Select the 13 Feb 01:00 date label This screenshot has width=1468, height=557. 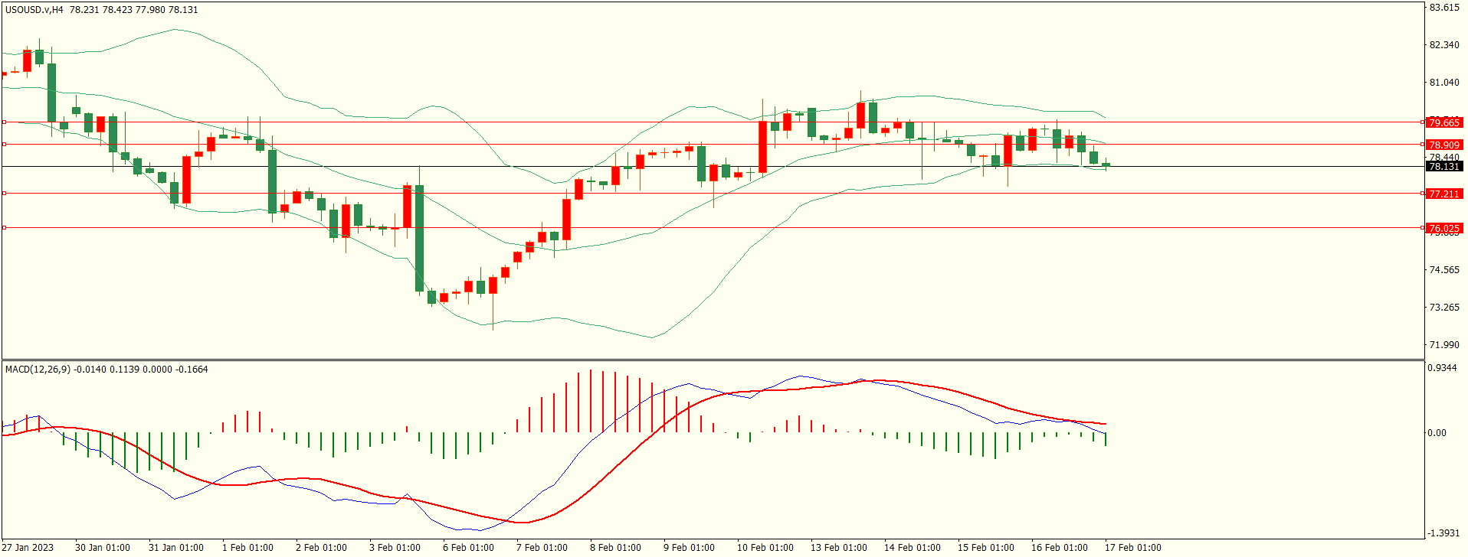point(839,548)
